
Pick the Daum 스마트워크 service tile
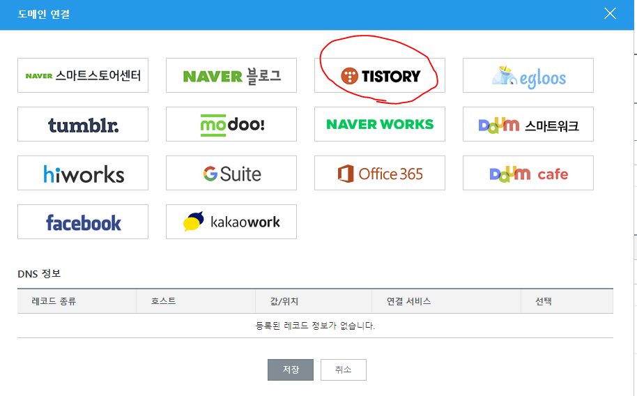(x=528, y=124)
